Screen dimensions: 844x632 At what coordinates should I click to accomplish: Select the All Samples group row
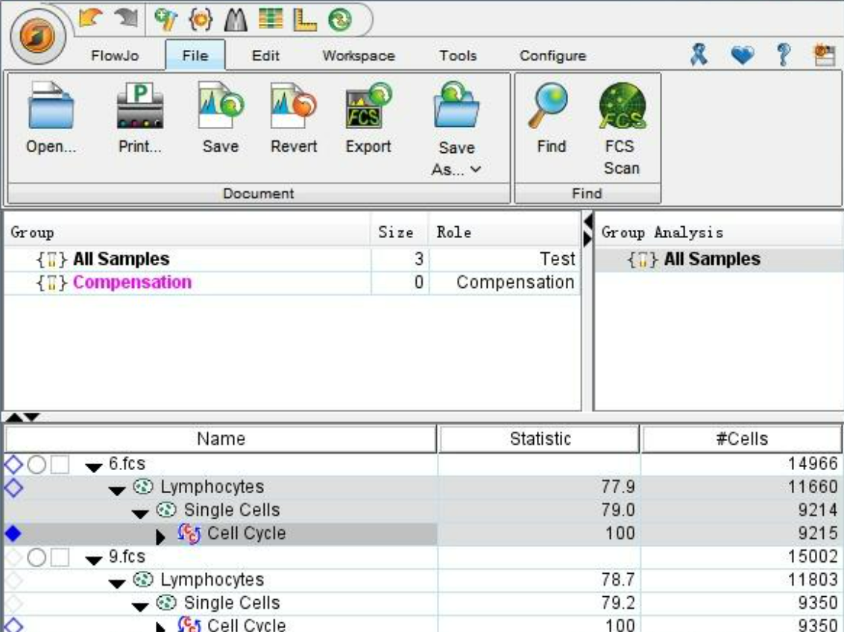(x=292, y=259)
